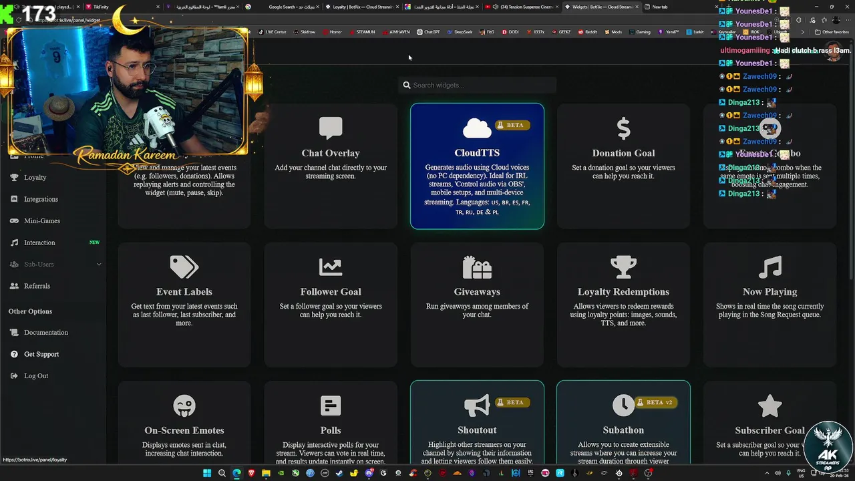Click the Log Out arrow icon
The height and width of the screenshot is (481, 855).
(14, 375)
